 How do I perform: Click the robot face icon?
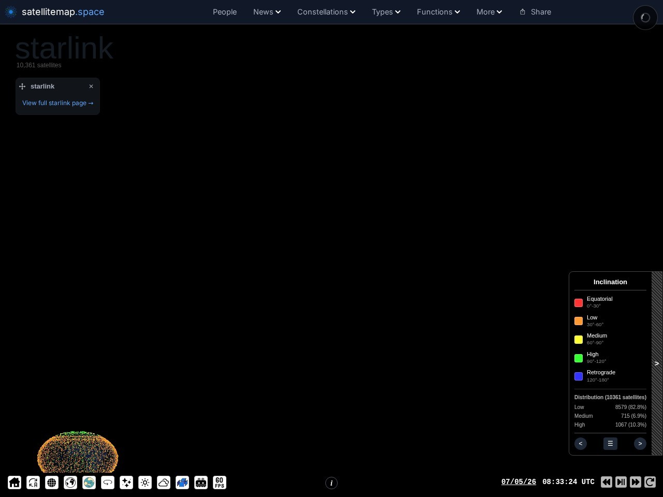tap(201, 483)
